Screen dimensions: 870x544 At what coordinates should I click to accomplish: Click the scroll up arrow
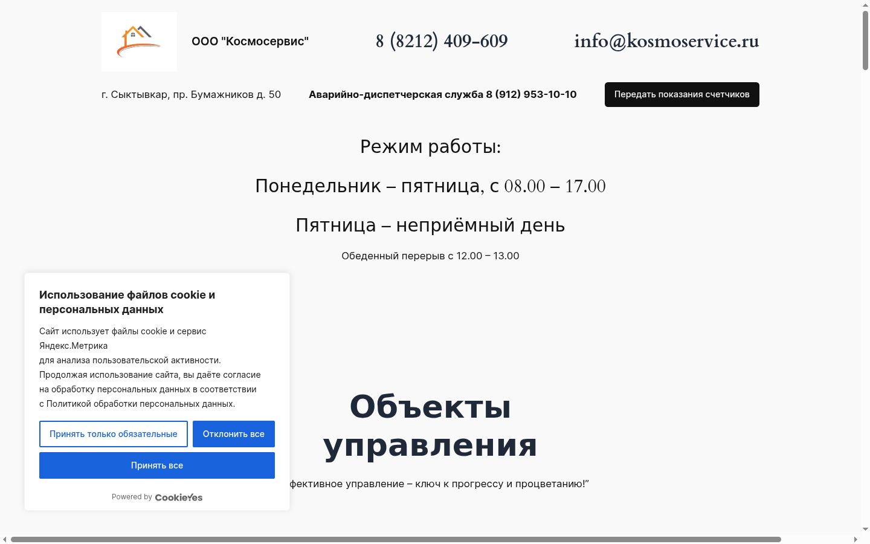[865, 5]
